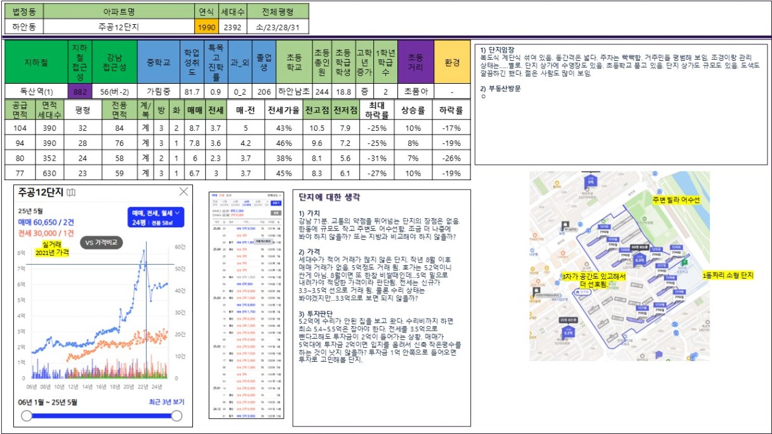Select the 56(버-2) 강남 접근성 cell
The image size is (772, 434).
[115, 92]
